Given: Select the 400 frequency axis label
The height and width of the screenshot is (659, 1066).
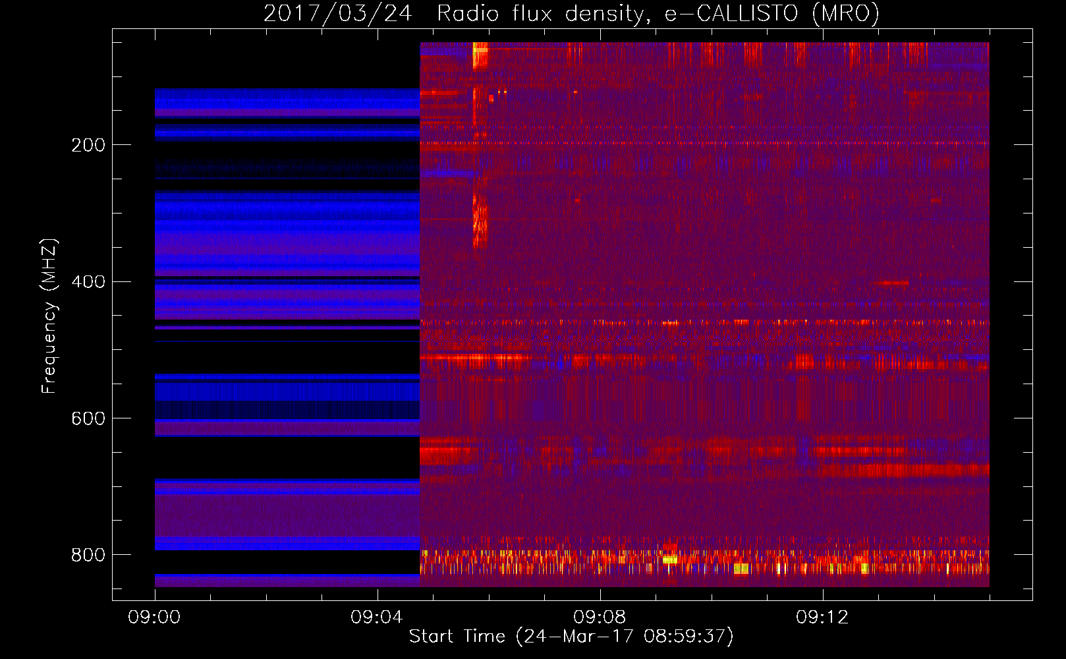Looking at the screenshot, I should coord(88,281).
